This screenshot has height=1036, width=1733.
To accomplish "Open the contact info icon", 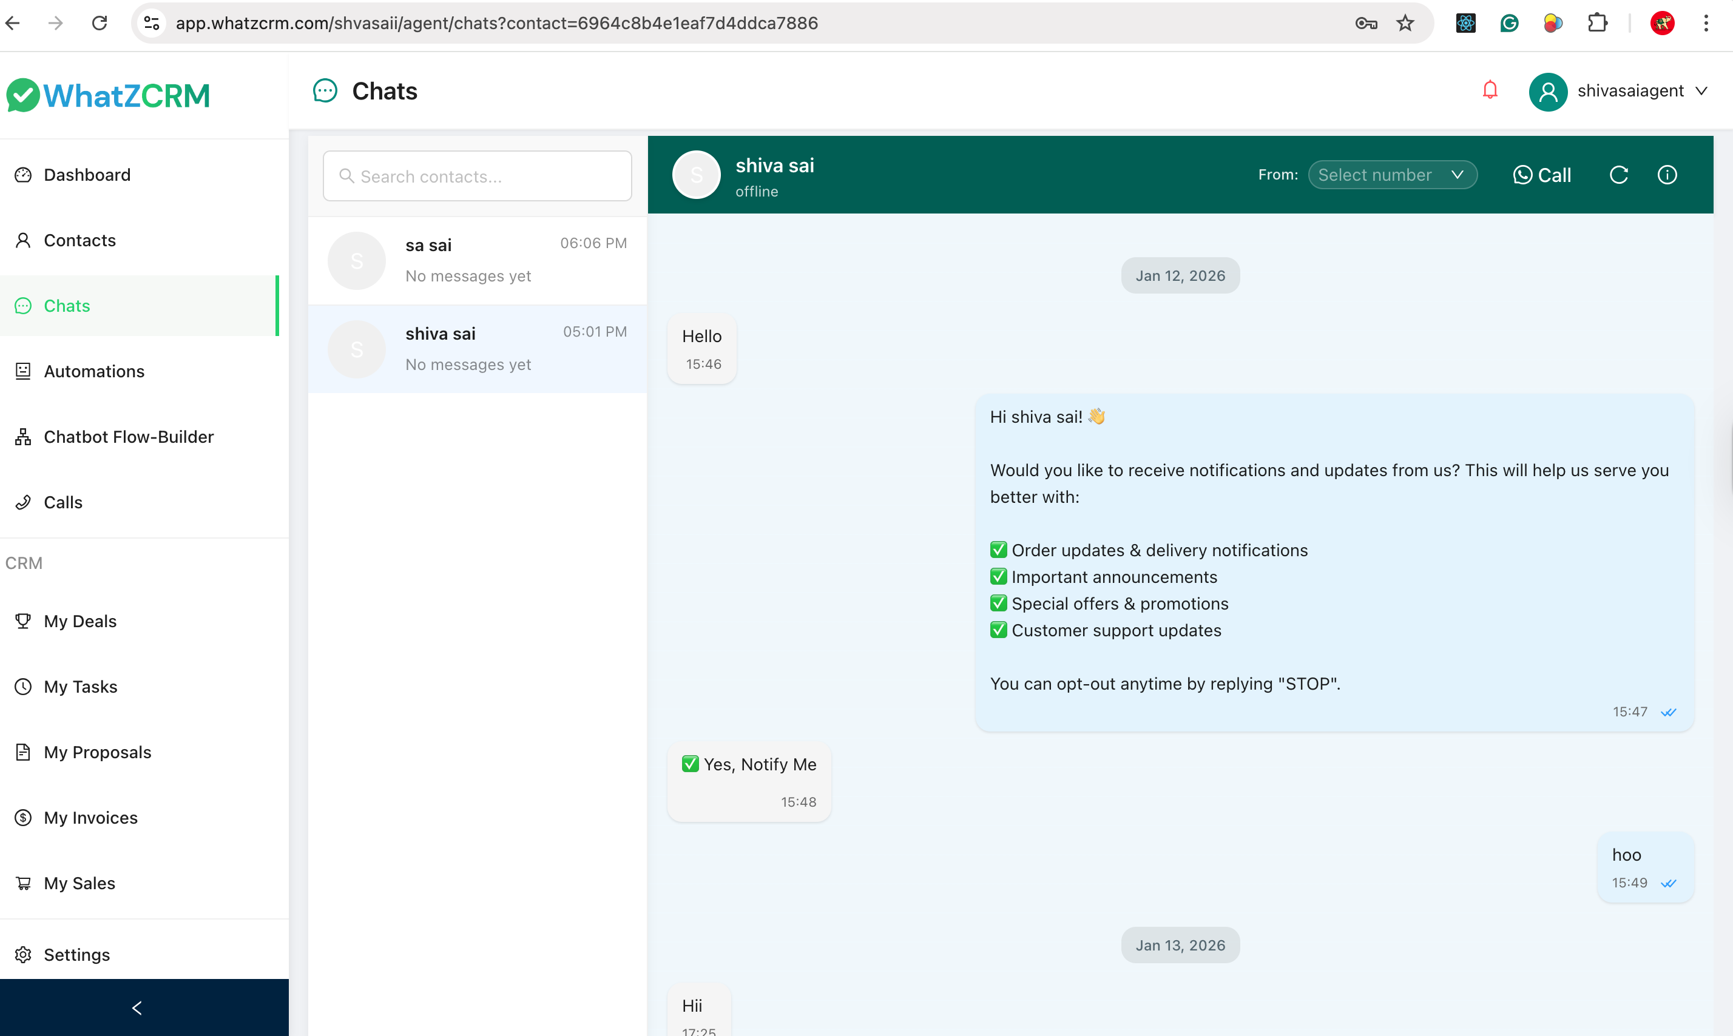I will [x=1667, y=175].
